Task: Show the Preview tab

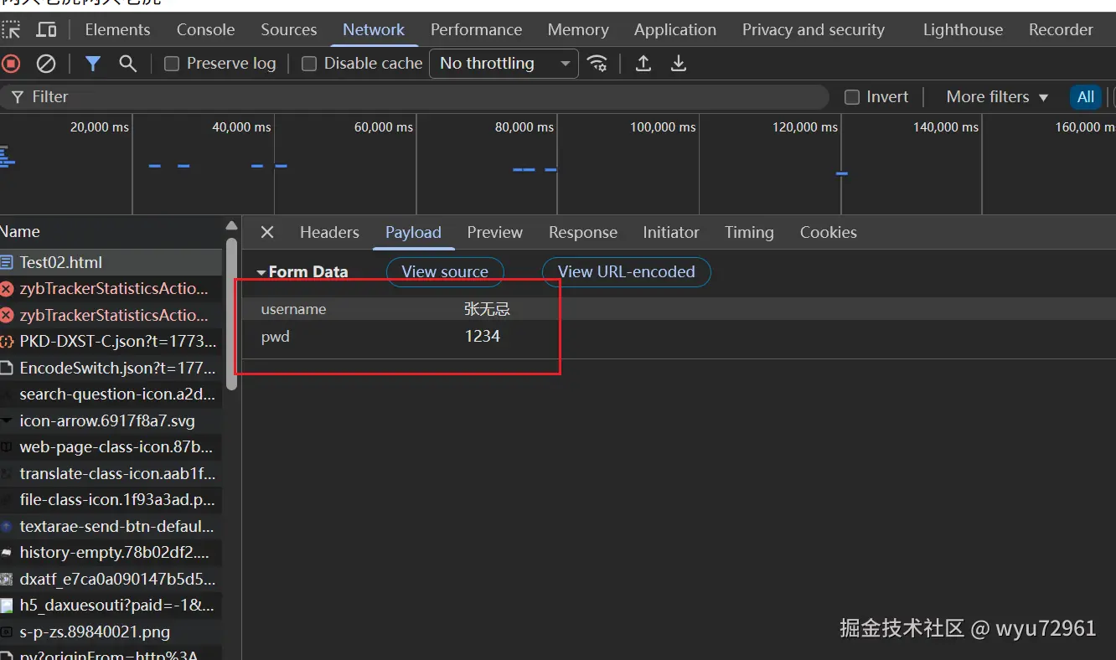Action: coord(494,233)
